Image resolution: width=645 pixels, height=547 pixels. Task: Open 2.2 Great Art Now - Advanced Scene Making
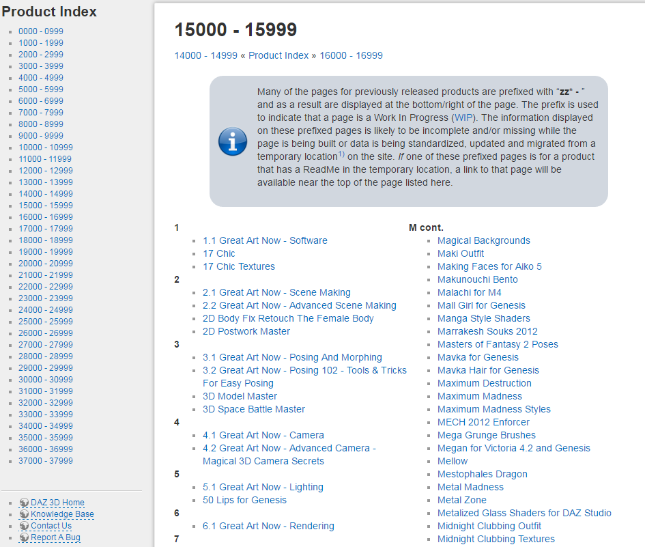(300, 305)
